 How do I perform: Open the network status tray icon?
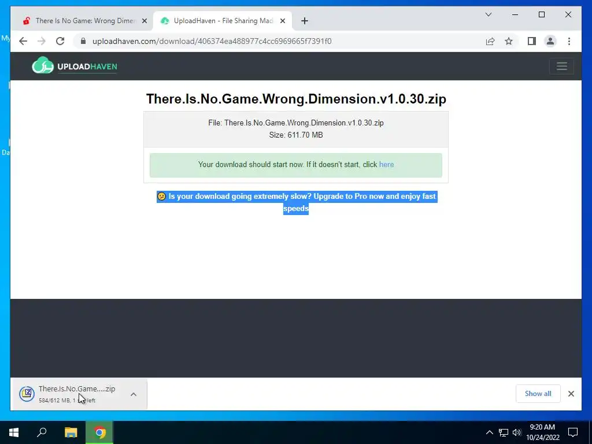click(504, 432)
